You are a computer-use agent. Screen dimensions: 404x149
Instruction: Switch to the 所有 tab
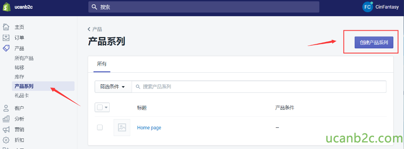102,64
